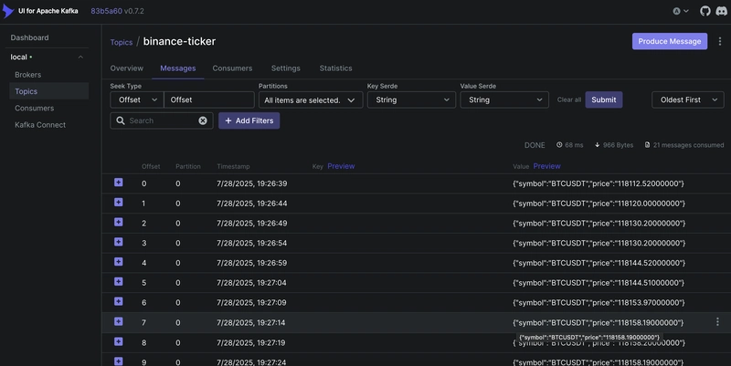Expand message row with offset 6
Screen dimensions: 731x366
point(119,302)
